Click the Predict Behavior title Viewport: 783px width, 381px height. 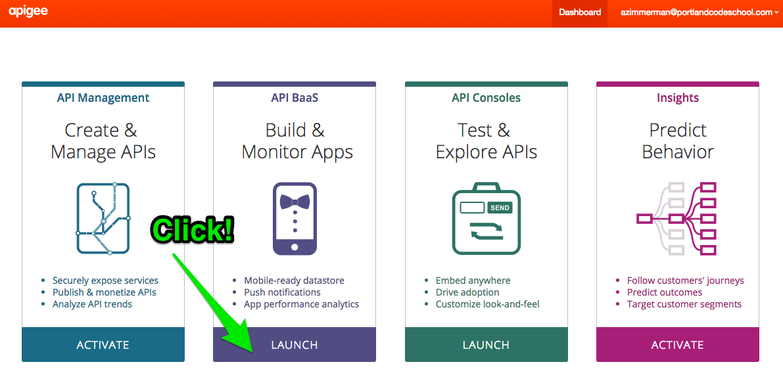click(678, 141)
